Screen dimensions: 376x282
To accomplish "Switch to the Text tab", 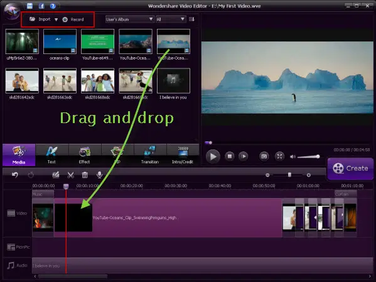I will click(x=51, y=155).
